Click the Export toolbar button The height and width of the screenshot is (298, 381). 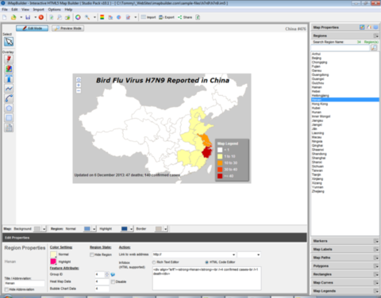[167, 17]
